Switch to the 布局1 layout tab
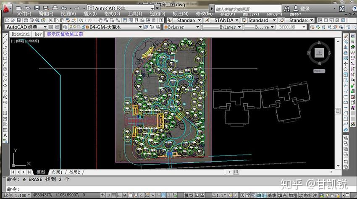This screenshot has height=199, width=357. click(x=56, y=172)
